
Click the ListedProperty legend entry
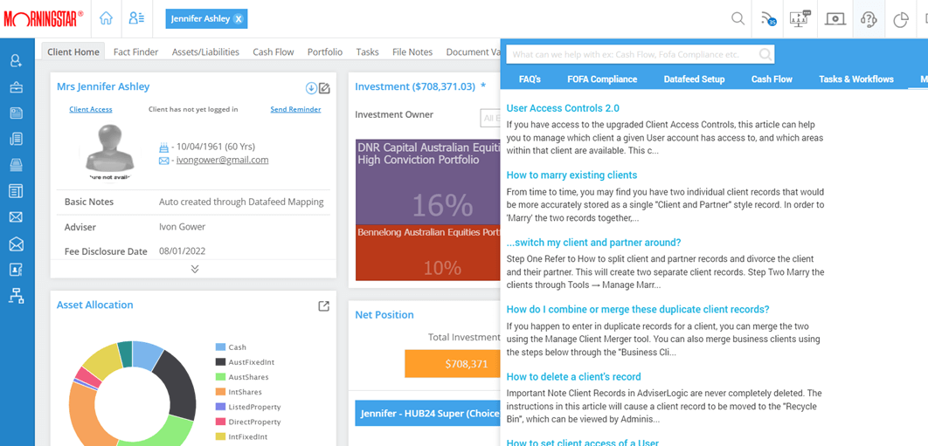pos(248,407)
